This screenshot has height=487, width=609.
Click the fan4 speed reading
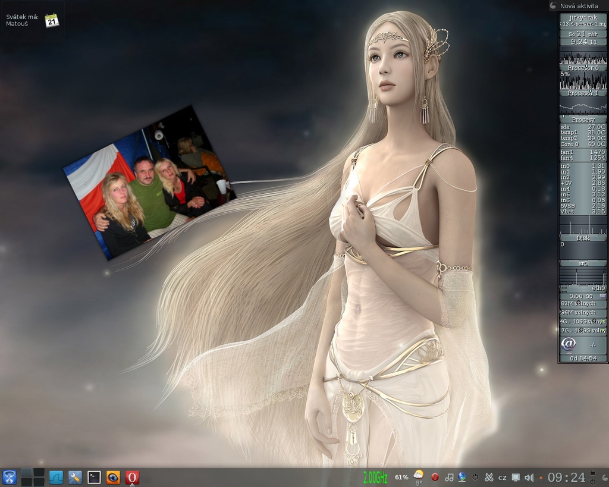583,158
